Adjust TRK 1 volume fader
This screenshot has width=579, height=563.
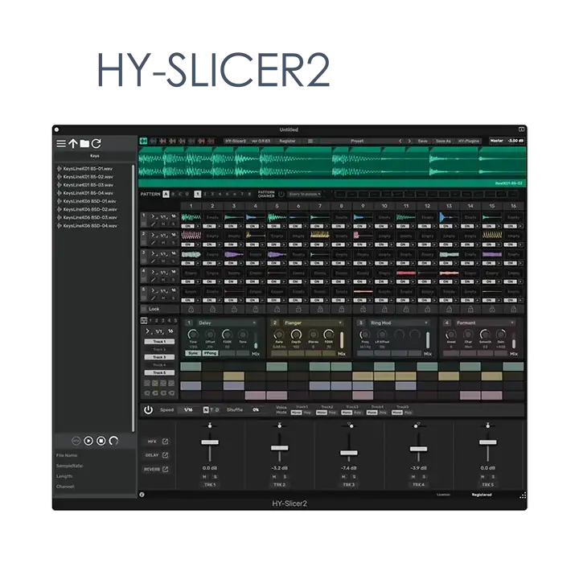(x=210, y=442)
